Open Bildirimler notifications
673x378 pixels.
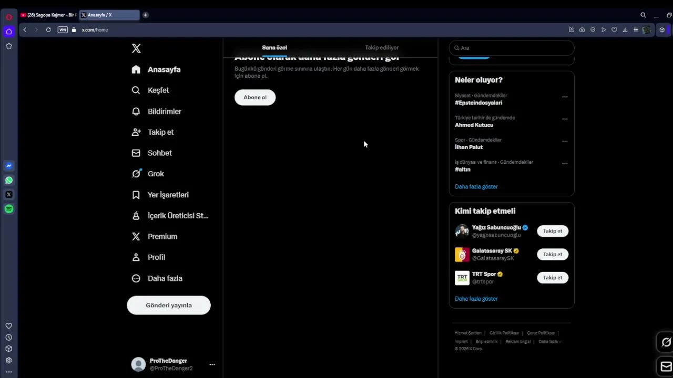pos(157,111)
